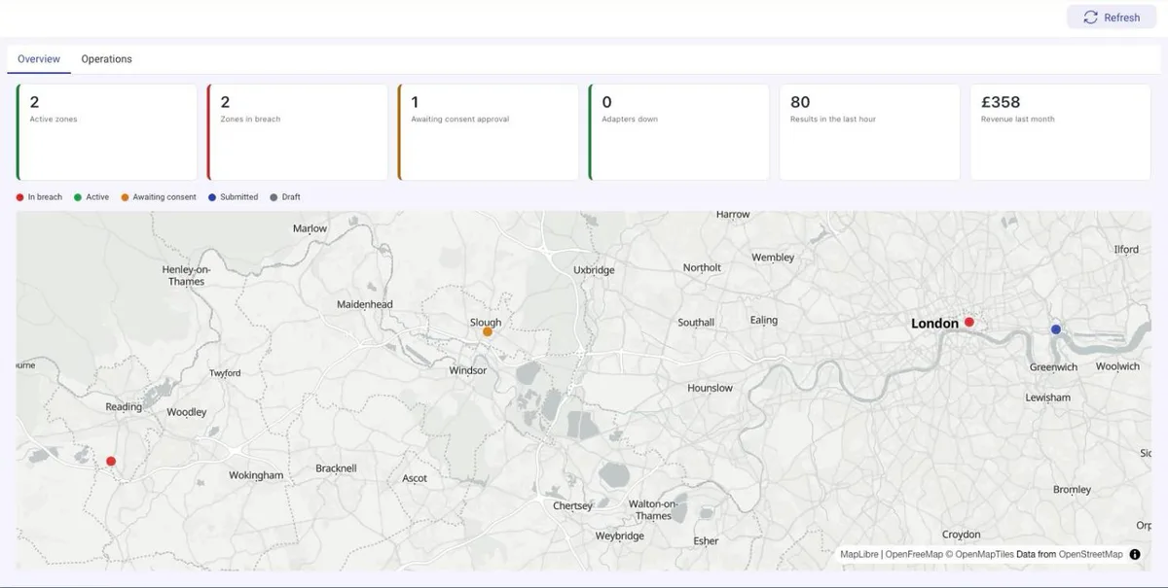Toggle the map attribution info icon
This screenshot has height=588, width=1168.
(x=1135, y=554)
